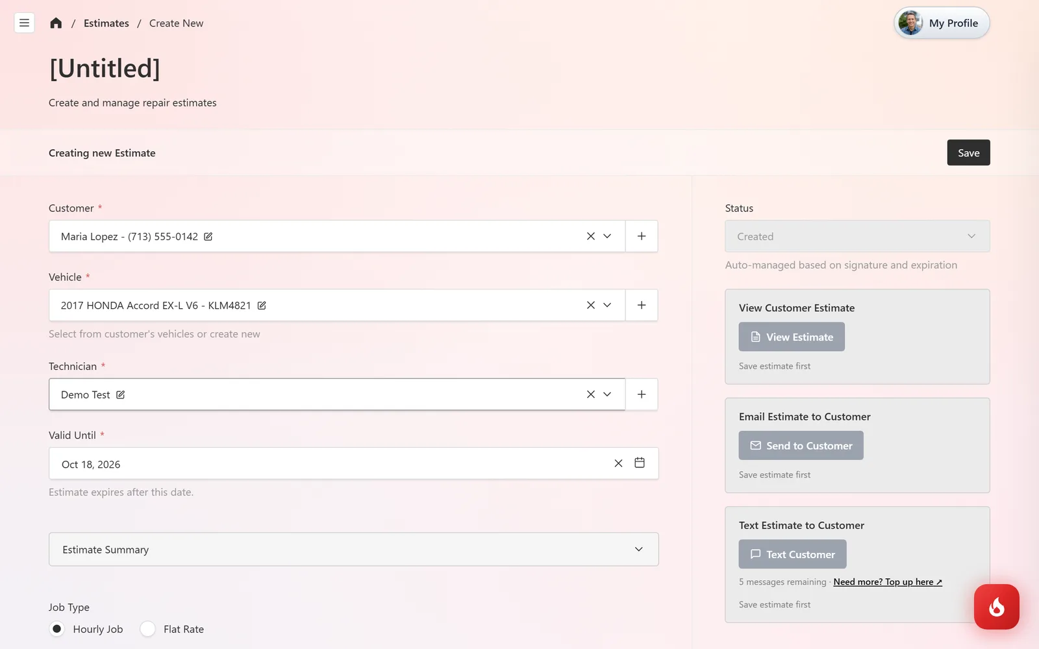This screenshot has height=649, width=1039.
Task: Open the Valid Until calendar picker
Action: [640, 463]
